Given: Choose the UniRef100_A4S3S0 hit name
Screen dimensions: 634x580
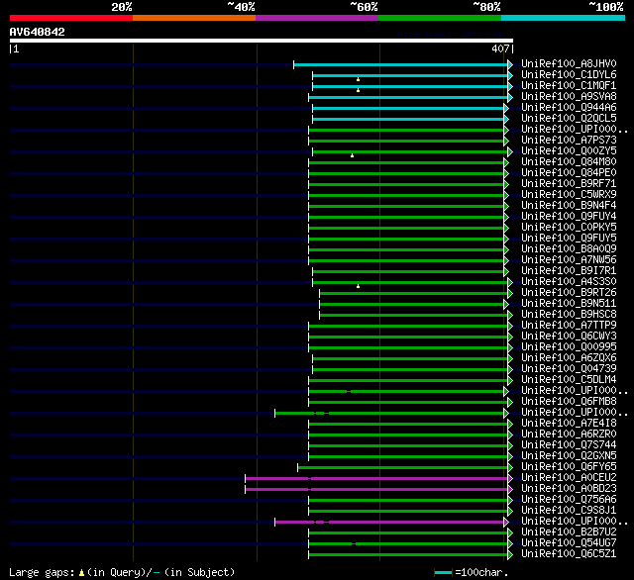Looking at the screenshot, I should (x=569, y=282).
